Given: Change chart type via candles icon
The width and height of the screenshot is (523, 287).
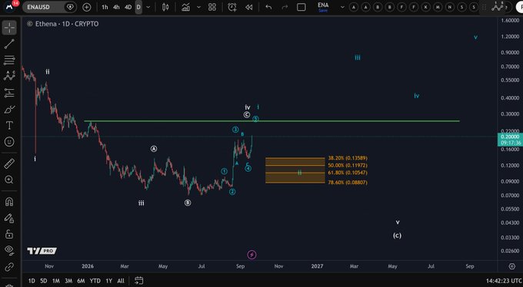Looking at the screenshot, I should [x=165, y=7].
